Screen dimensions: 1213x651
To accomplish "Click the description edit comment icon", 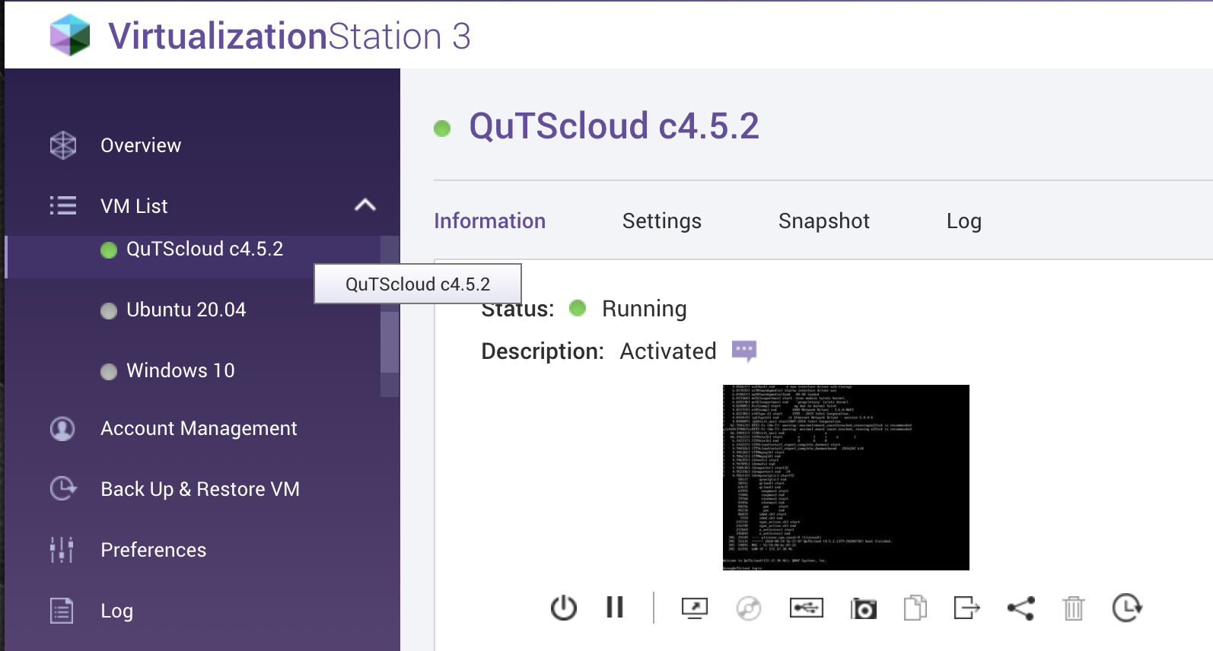I will 744,351.
